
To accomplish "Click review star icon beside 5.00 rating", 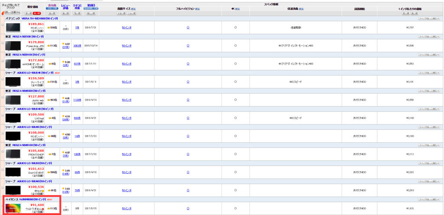I will (x=63, y=62).
